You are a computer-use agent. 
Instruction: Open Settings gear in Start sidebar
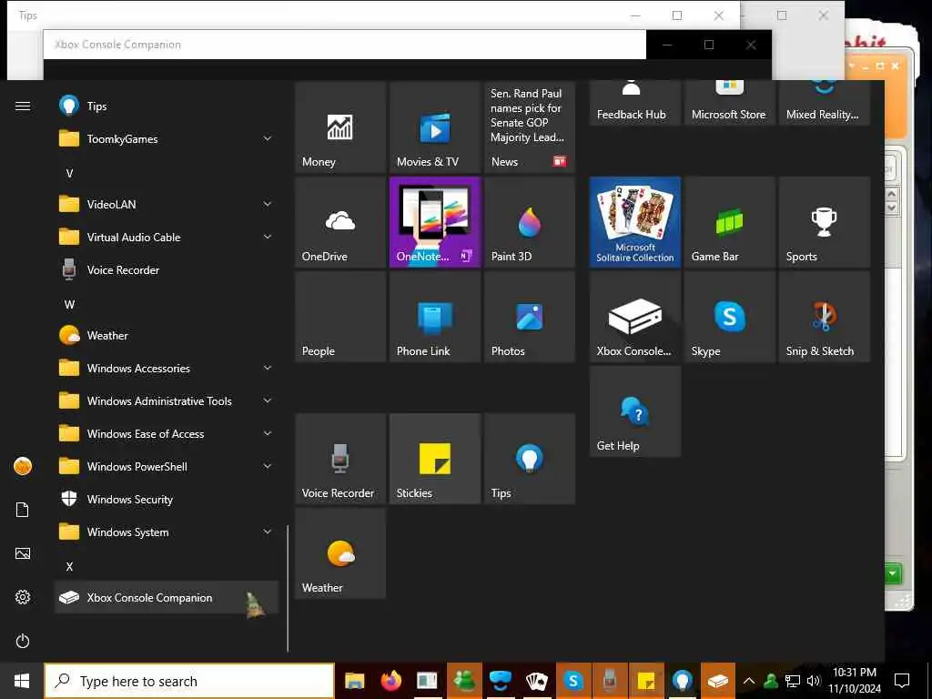click(23, 597)
